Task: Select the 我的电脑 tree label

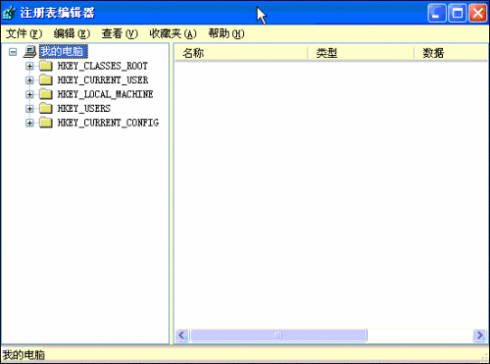Action: (64, 51)
